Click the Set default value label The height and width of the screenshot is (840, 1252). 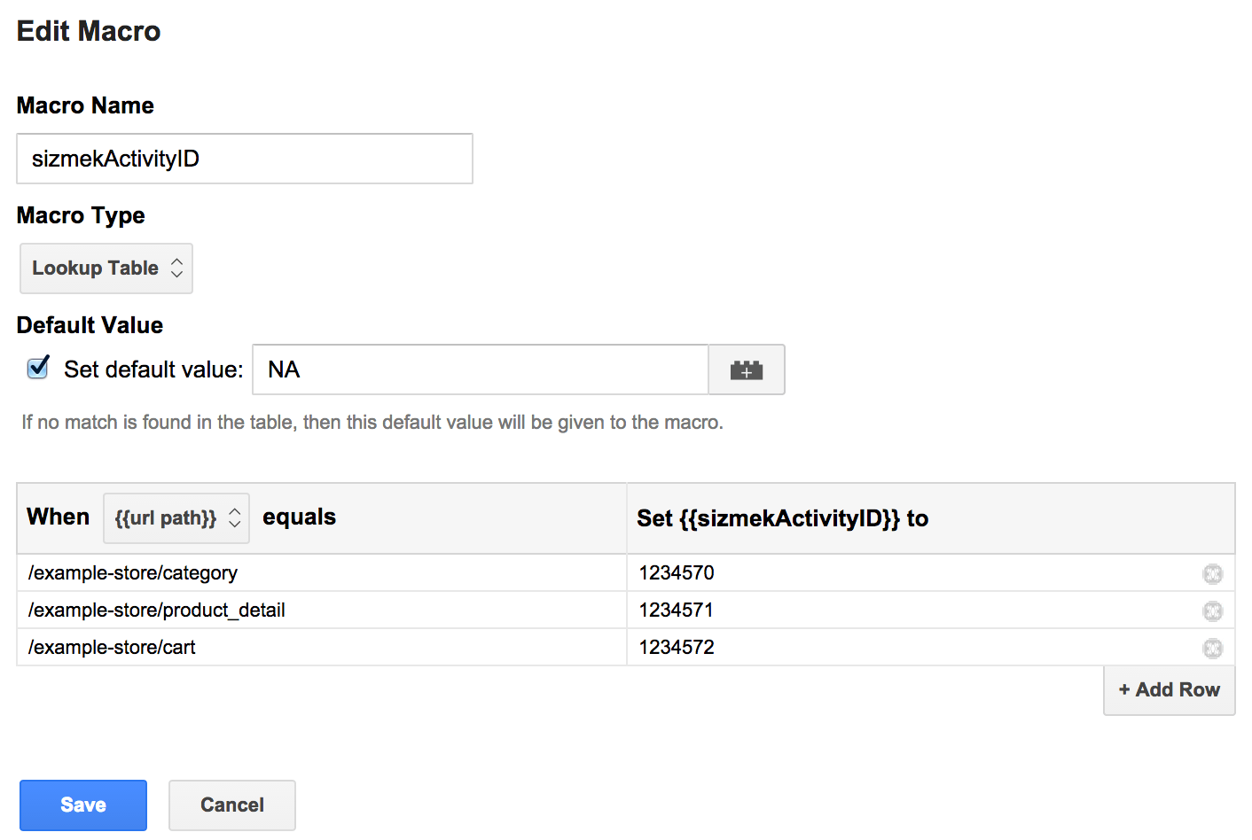pos(153,369)
